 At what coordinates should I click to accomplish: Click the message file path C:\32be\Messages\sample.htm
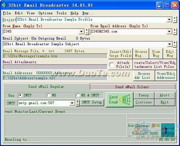pyautogui.click(x=55, y=56)
